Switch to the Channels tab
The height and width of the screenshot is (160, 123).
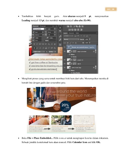[x=71, y=33]
